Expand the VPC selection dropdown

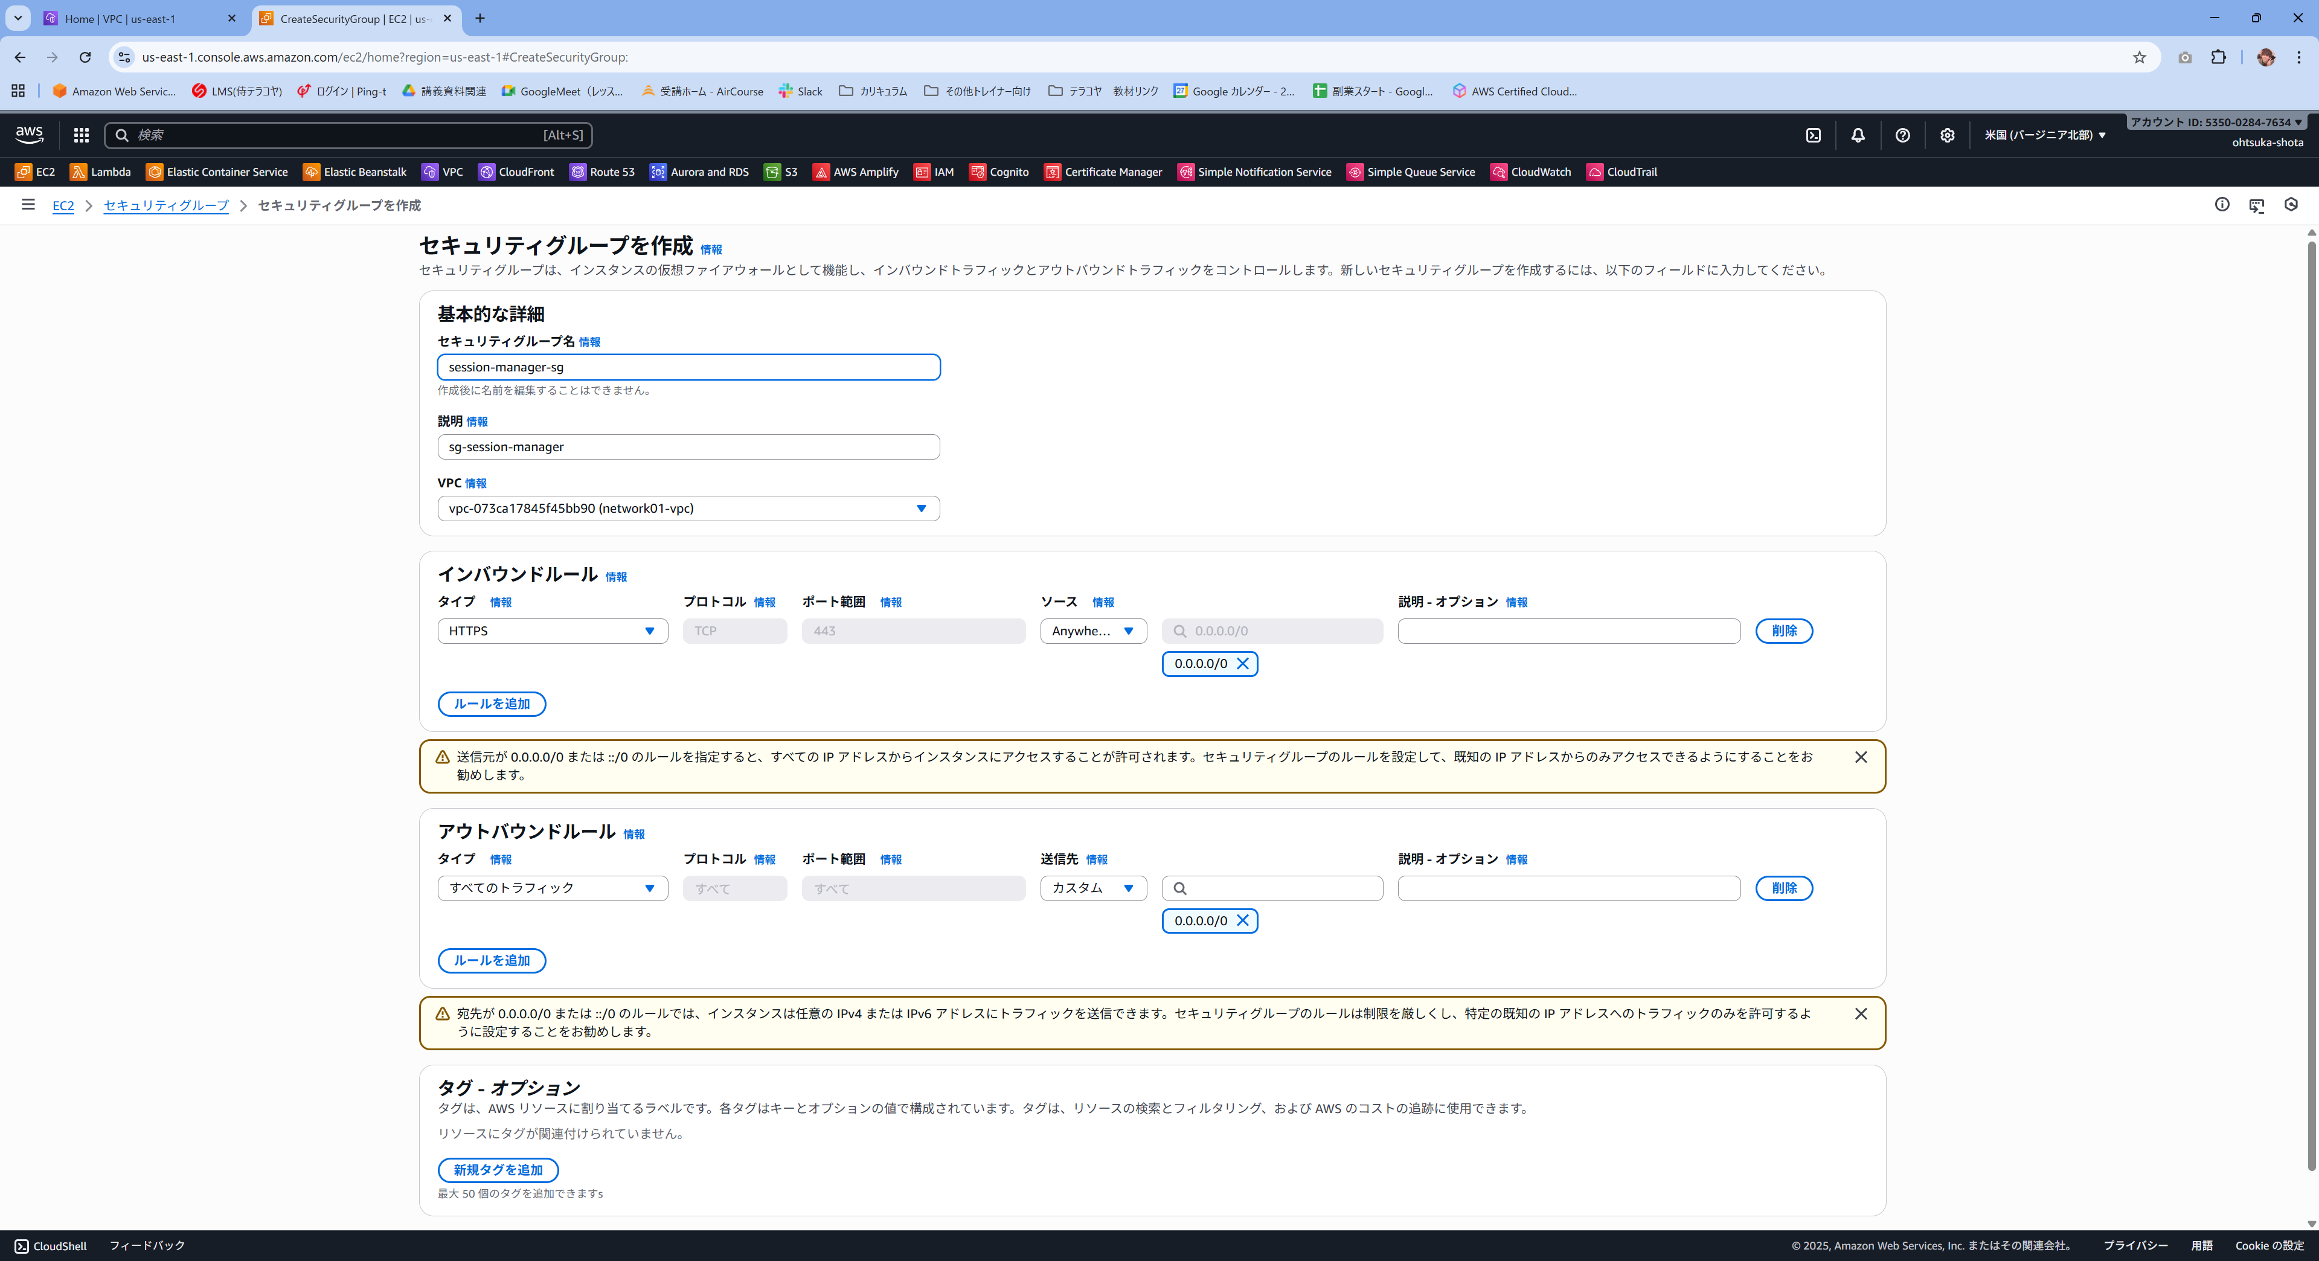click(x=688, y=509)
